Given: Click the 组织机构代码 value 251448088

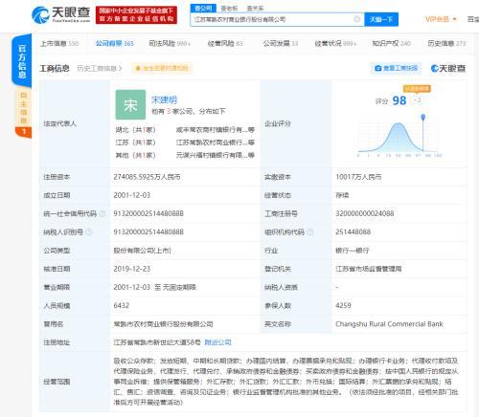Looking at the screenshot, I should pyautogui.click(x=354, y=231).
